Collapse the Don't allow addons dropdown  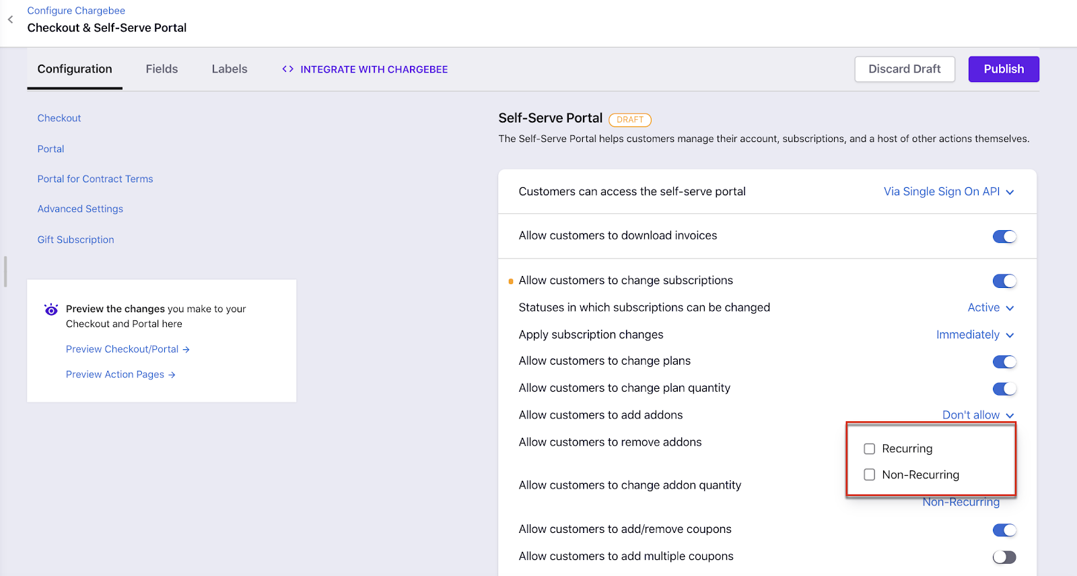[x=977, y=415]
